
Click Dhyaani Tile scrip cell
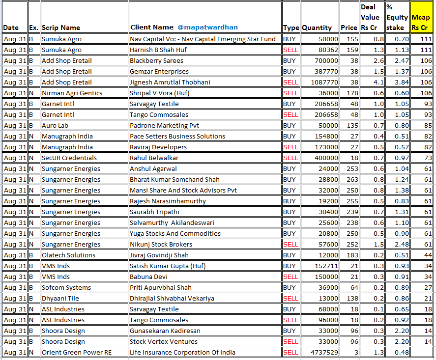(85, 299)
